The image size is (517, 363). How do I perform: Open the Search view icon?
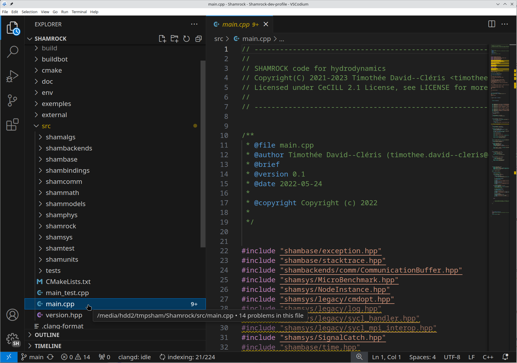(x=13, y=52)
